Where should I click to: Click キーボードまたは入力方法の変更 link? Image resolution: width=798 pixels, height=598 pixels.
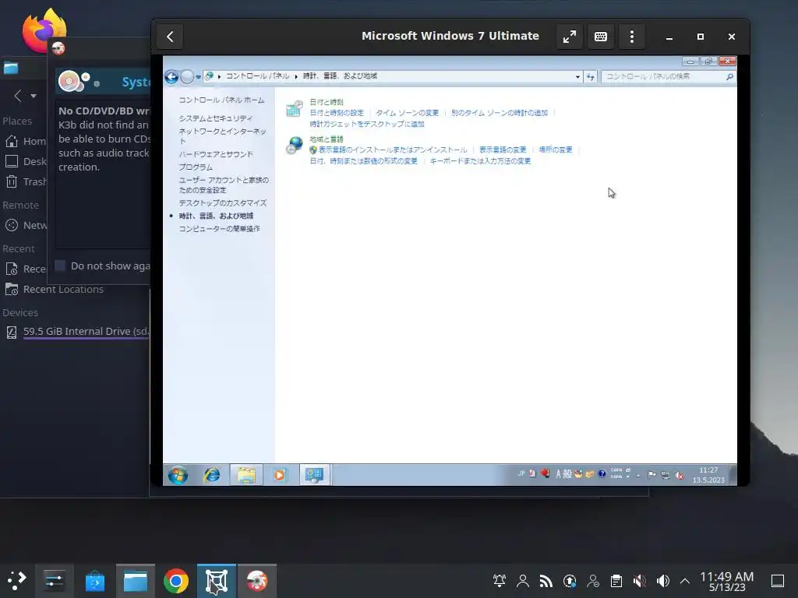coord(480,160)
